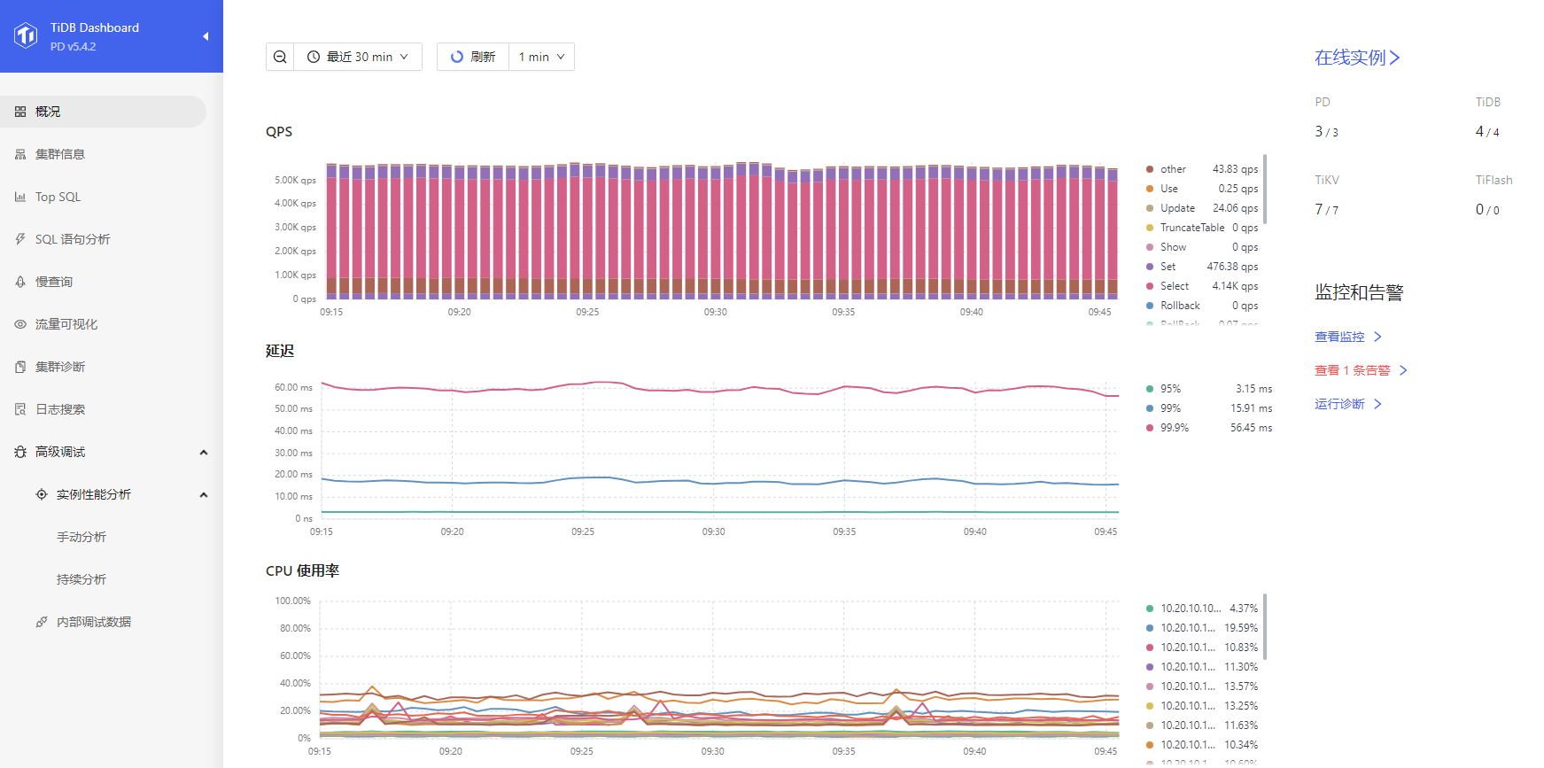Screen dimensions: 1544x768
Task: Click the PD 3/3 instance count
Action: click(1327, 132)
